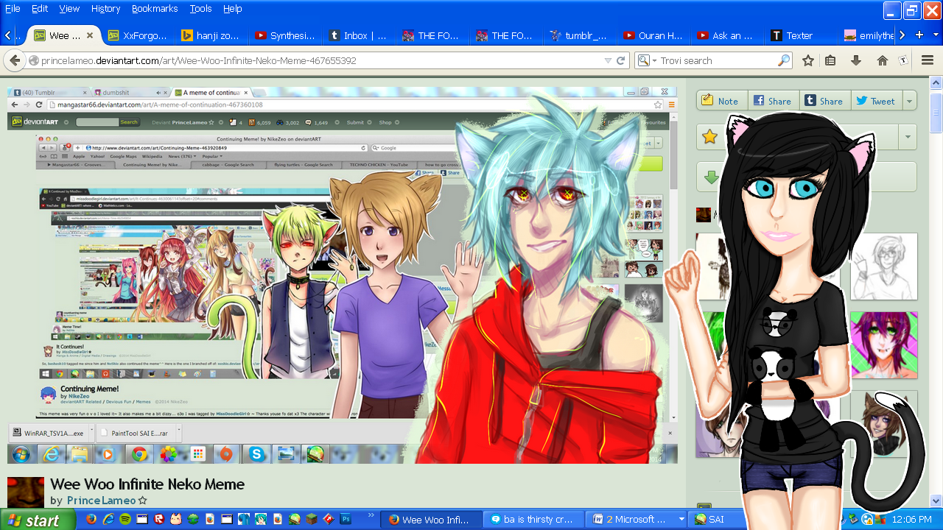The height and width of the screenshot is (530, 943).
Task: Reload the page with the refresh icon
Action: click(x=621, y=60)
